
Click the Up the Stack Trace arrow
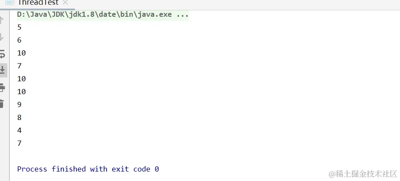coord(2,20)
